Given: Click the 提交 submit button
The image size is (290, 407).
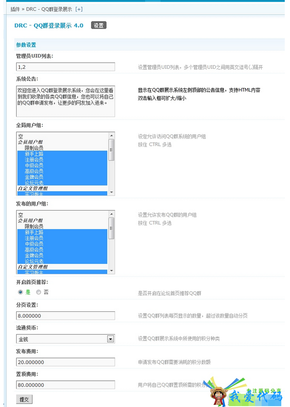Looking at the screenshot, I should click(24, 400).
